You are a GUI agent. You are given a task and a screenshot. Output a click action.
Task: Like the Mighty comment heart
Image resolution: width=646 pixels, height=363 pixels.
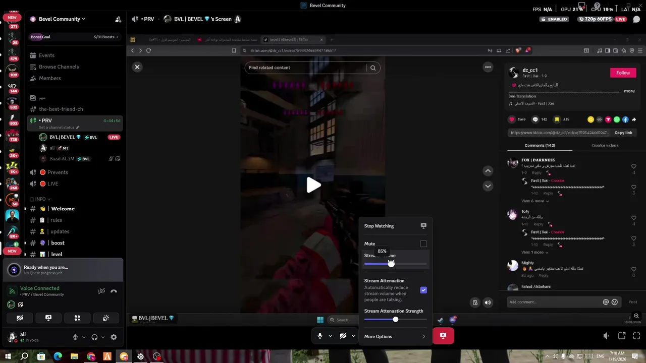click(634, 269)
